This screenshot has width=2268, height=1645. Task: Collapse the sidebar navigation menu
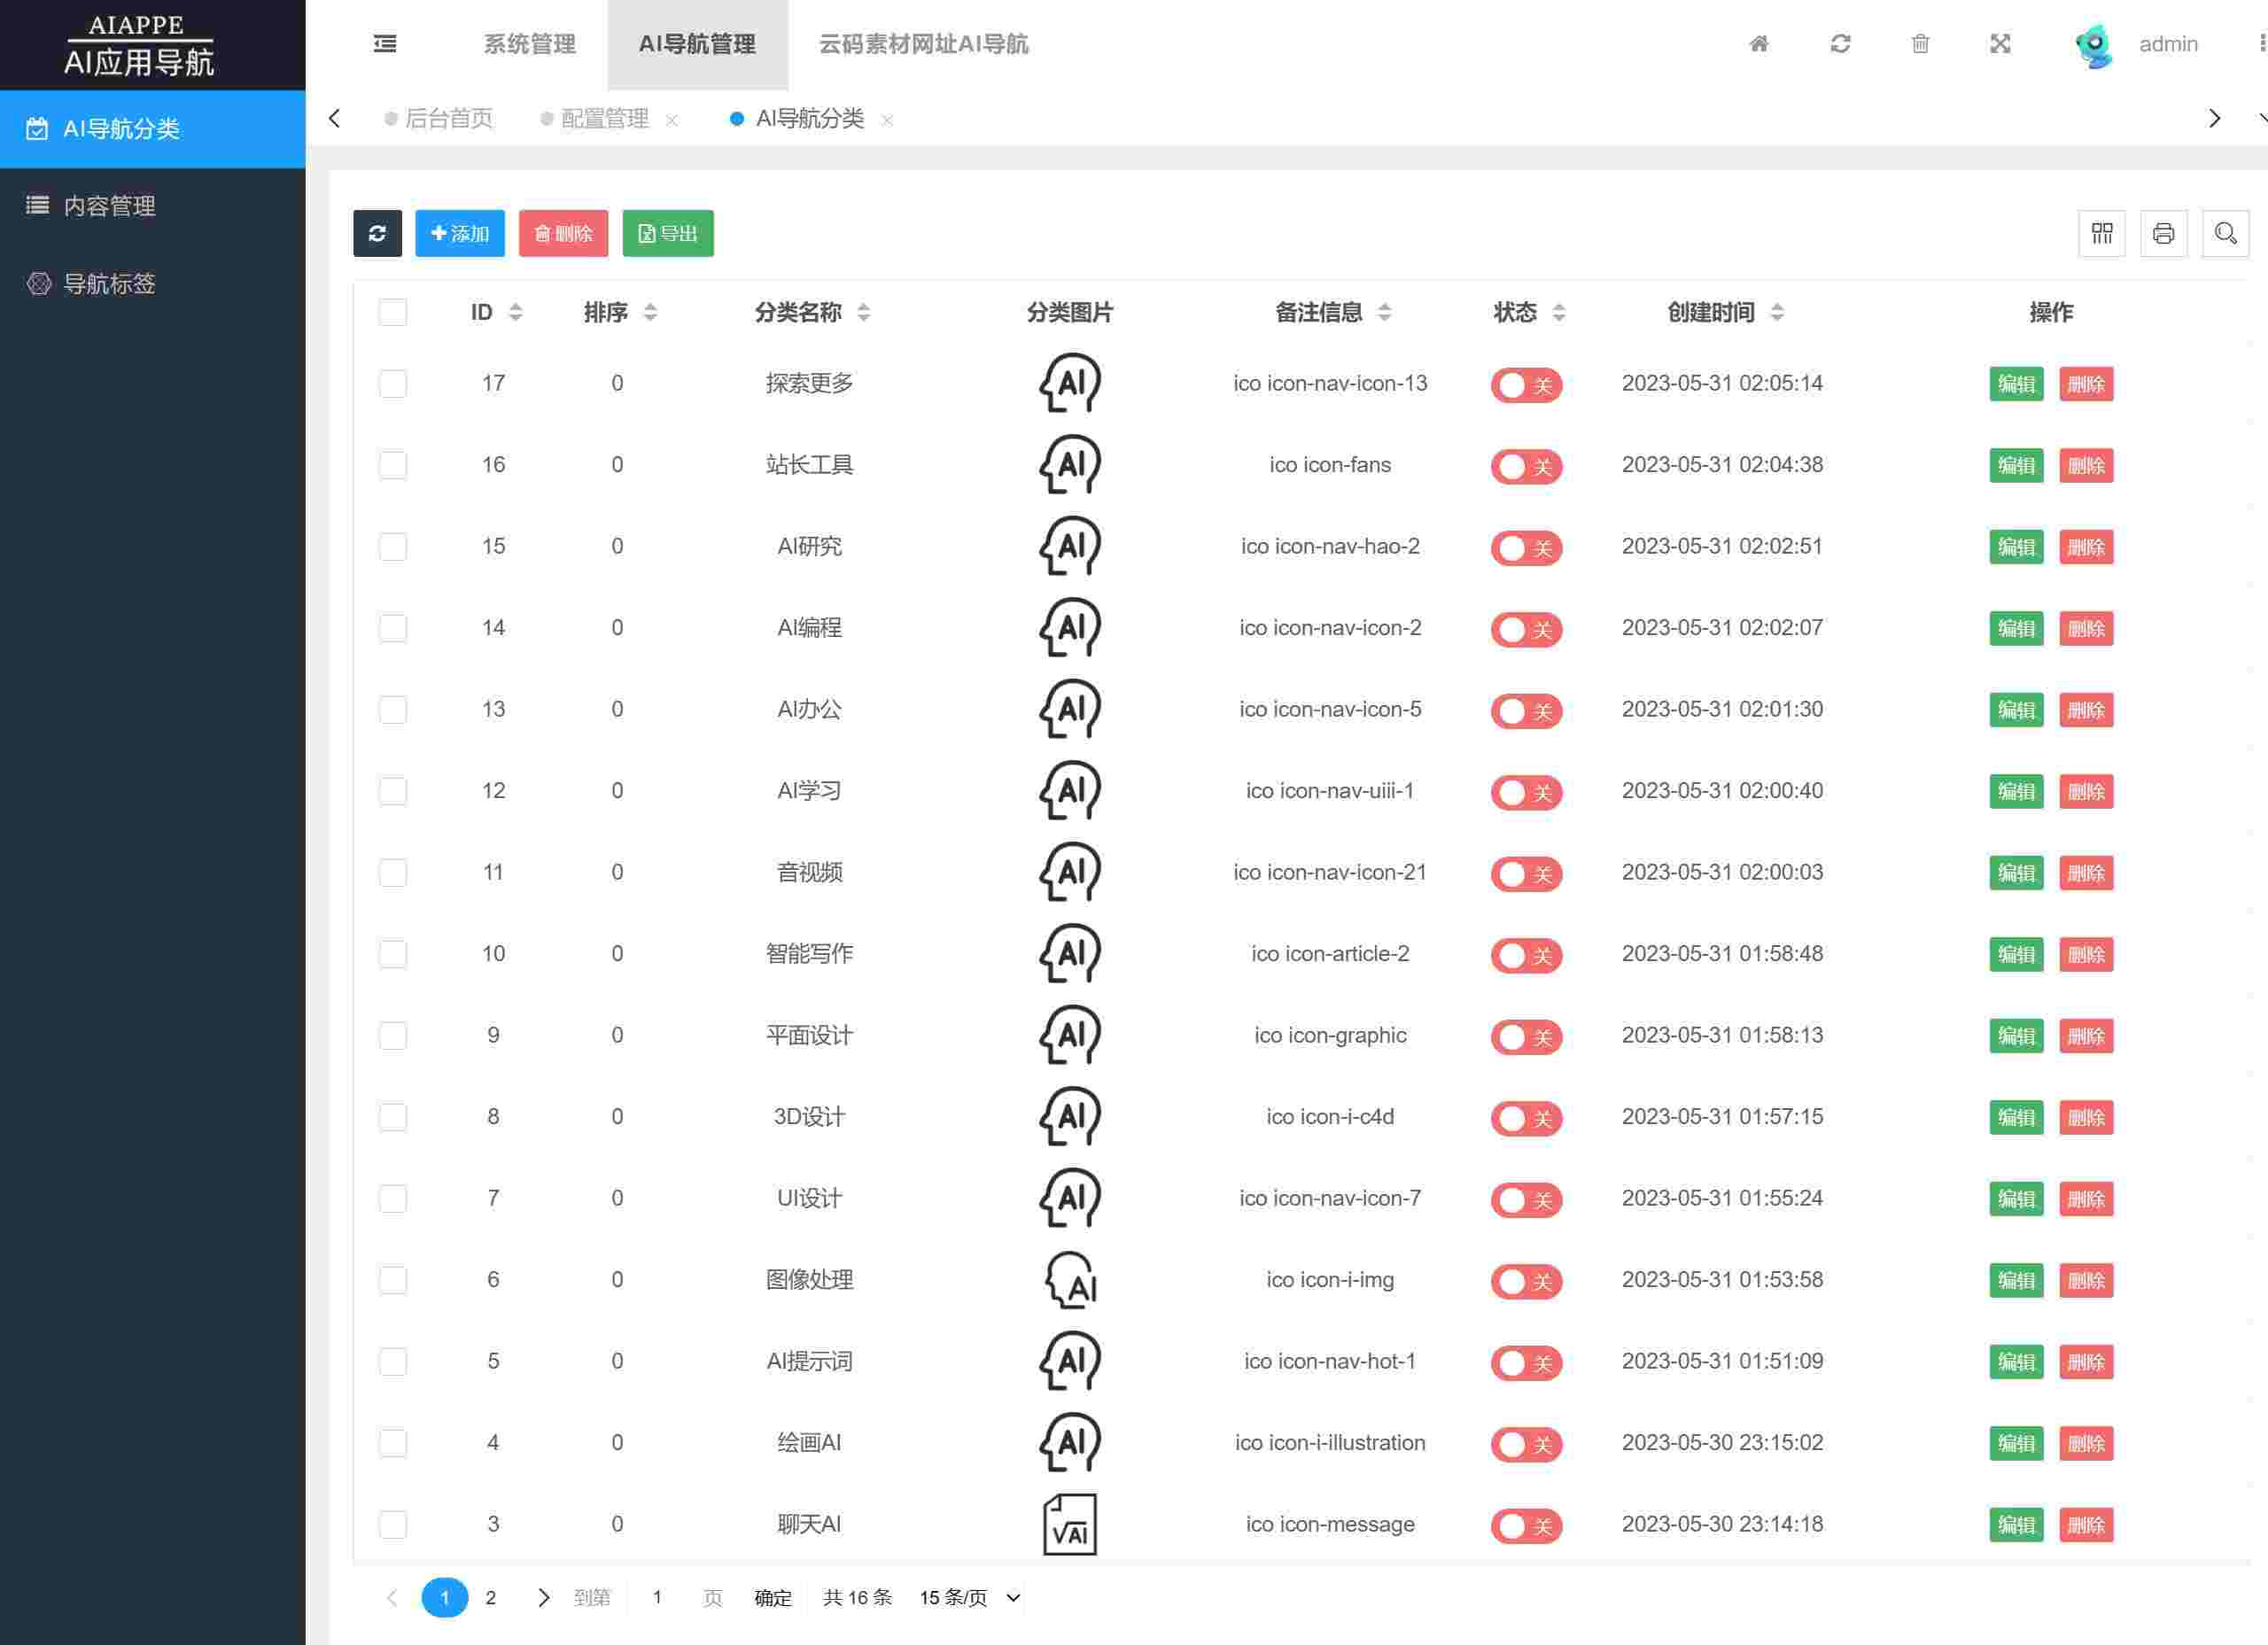[x=385, y=44]
